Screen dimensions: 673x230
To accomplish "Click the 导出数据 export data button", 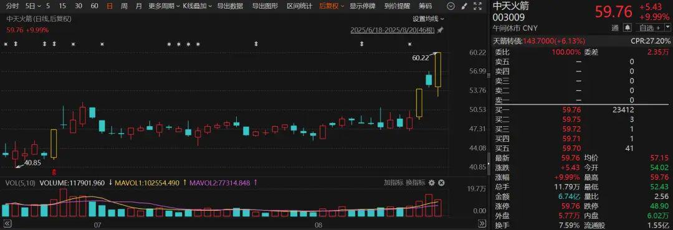I will click(229, 6).
